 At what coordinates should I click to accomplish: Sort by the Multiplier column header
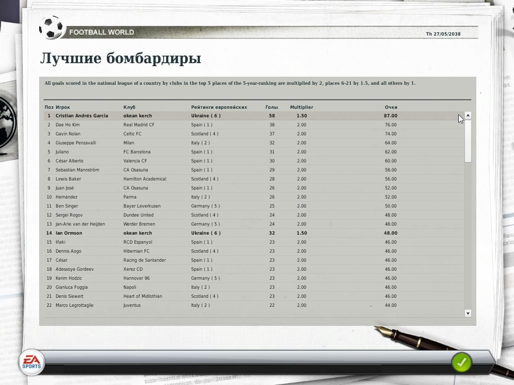point(302,107)
